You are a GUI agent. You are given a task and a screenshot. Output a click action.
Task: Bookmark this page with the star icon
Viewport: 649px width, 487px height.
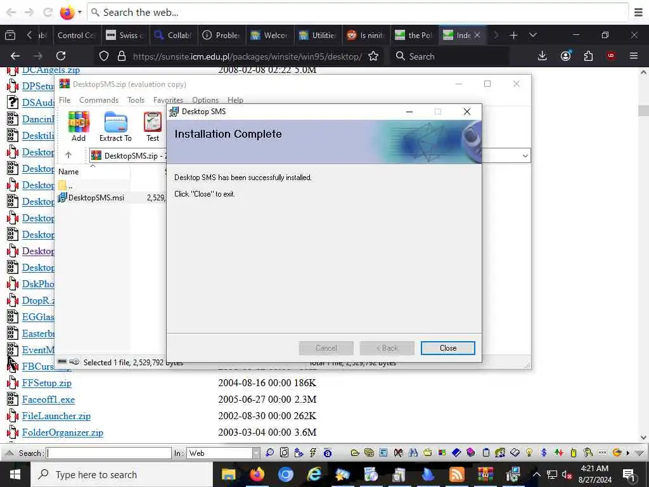point(373,56)
